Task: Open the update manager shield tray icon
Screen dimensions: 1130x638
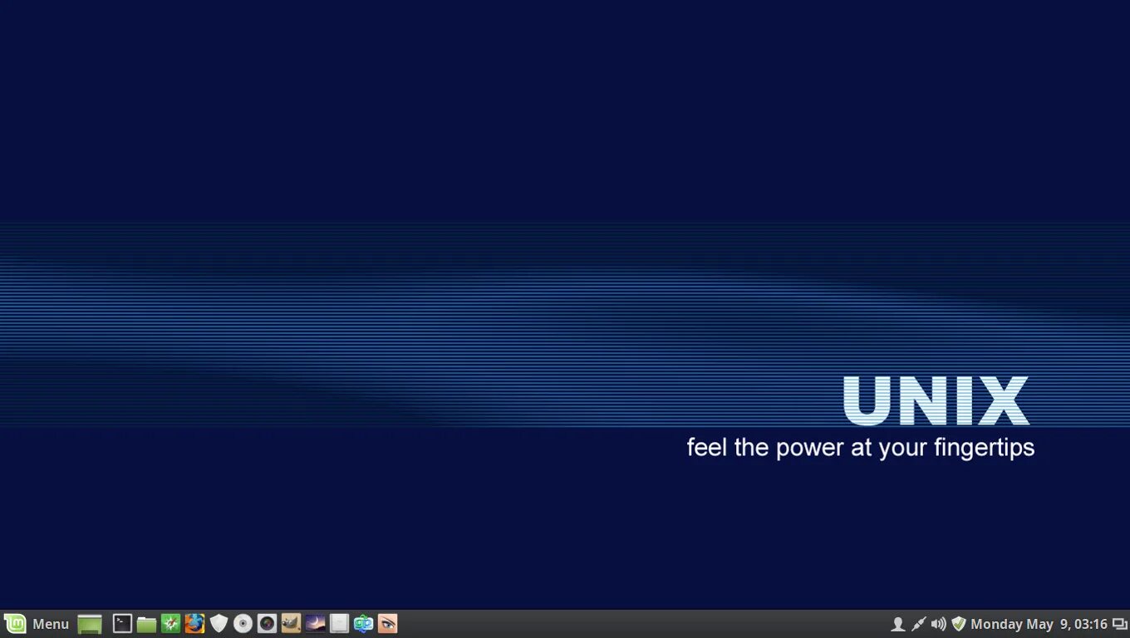Action: point(959,624)
